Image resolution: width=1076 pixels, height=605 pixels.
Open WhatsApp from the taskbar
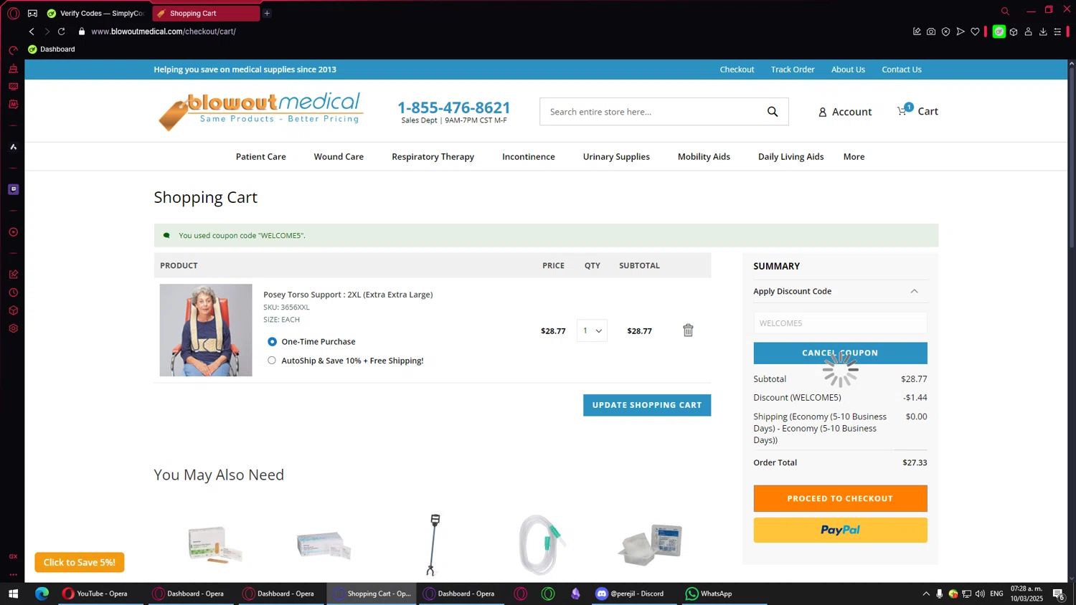[x=709, y=594]
